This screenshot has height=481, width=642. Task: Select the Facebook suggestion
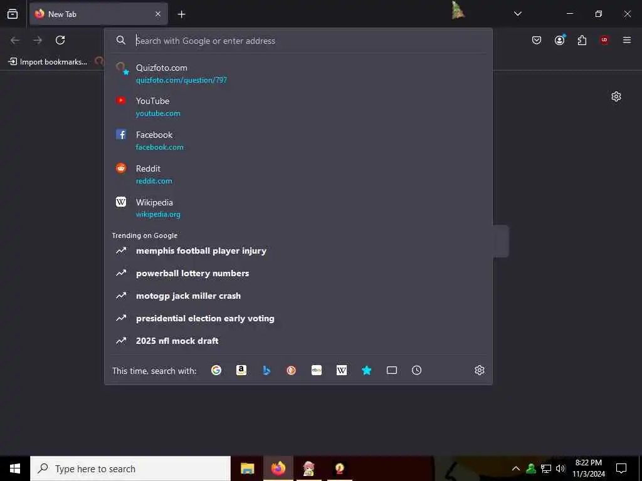click(298, 141)
